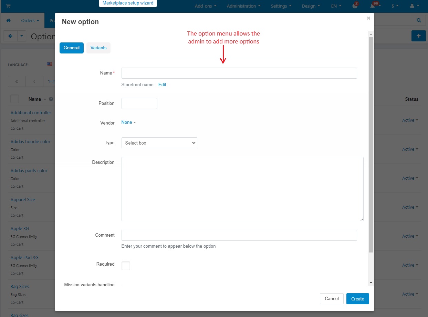The width and height of the screenshot is (428, 317).
Task: Click the US flag language icon
Action: [x=50, y=65]
